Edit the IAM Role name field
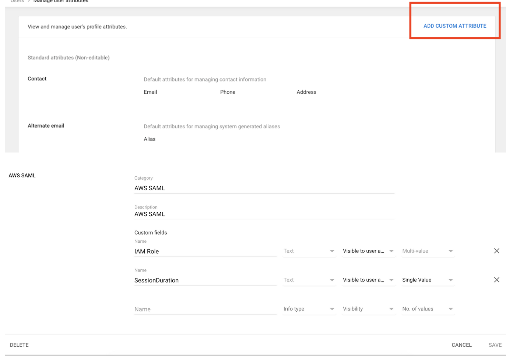Screen dimensions: 506x360 point(205,251)
